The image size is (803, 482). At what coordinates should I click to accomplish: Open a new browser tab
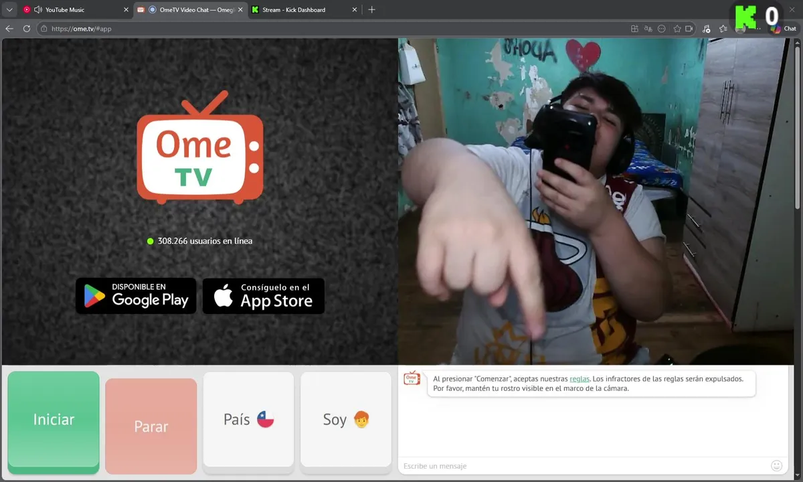(372, 9)
